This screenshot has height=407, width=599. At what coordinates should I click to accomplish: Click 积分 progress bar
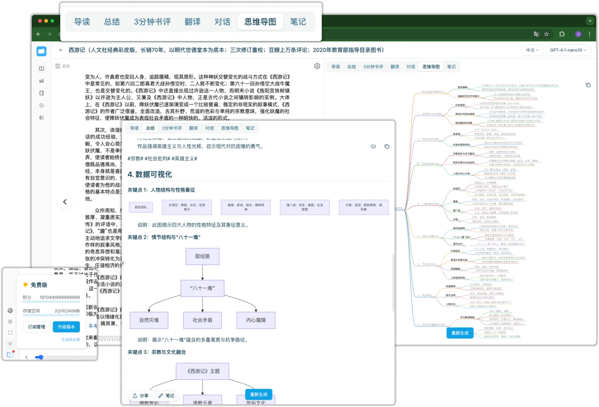point(51,302)
